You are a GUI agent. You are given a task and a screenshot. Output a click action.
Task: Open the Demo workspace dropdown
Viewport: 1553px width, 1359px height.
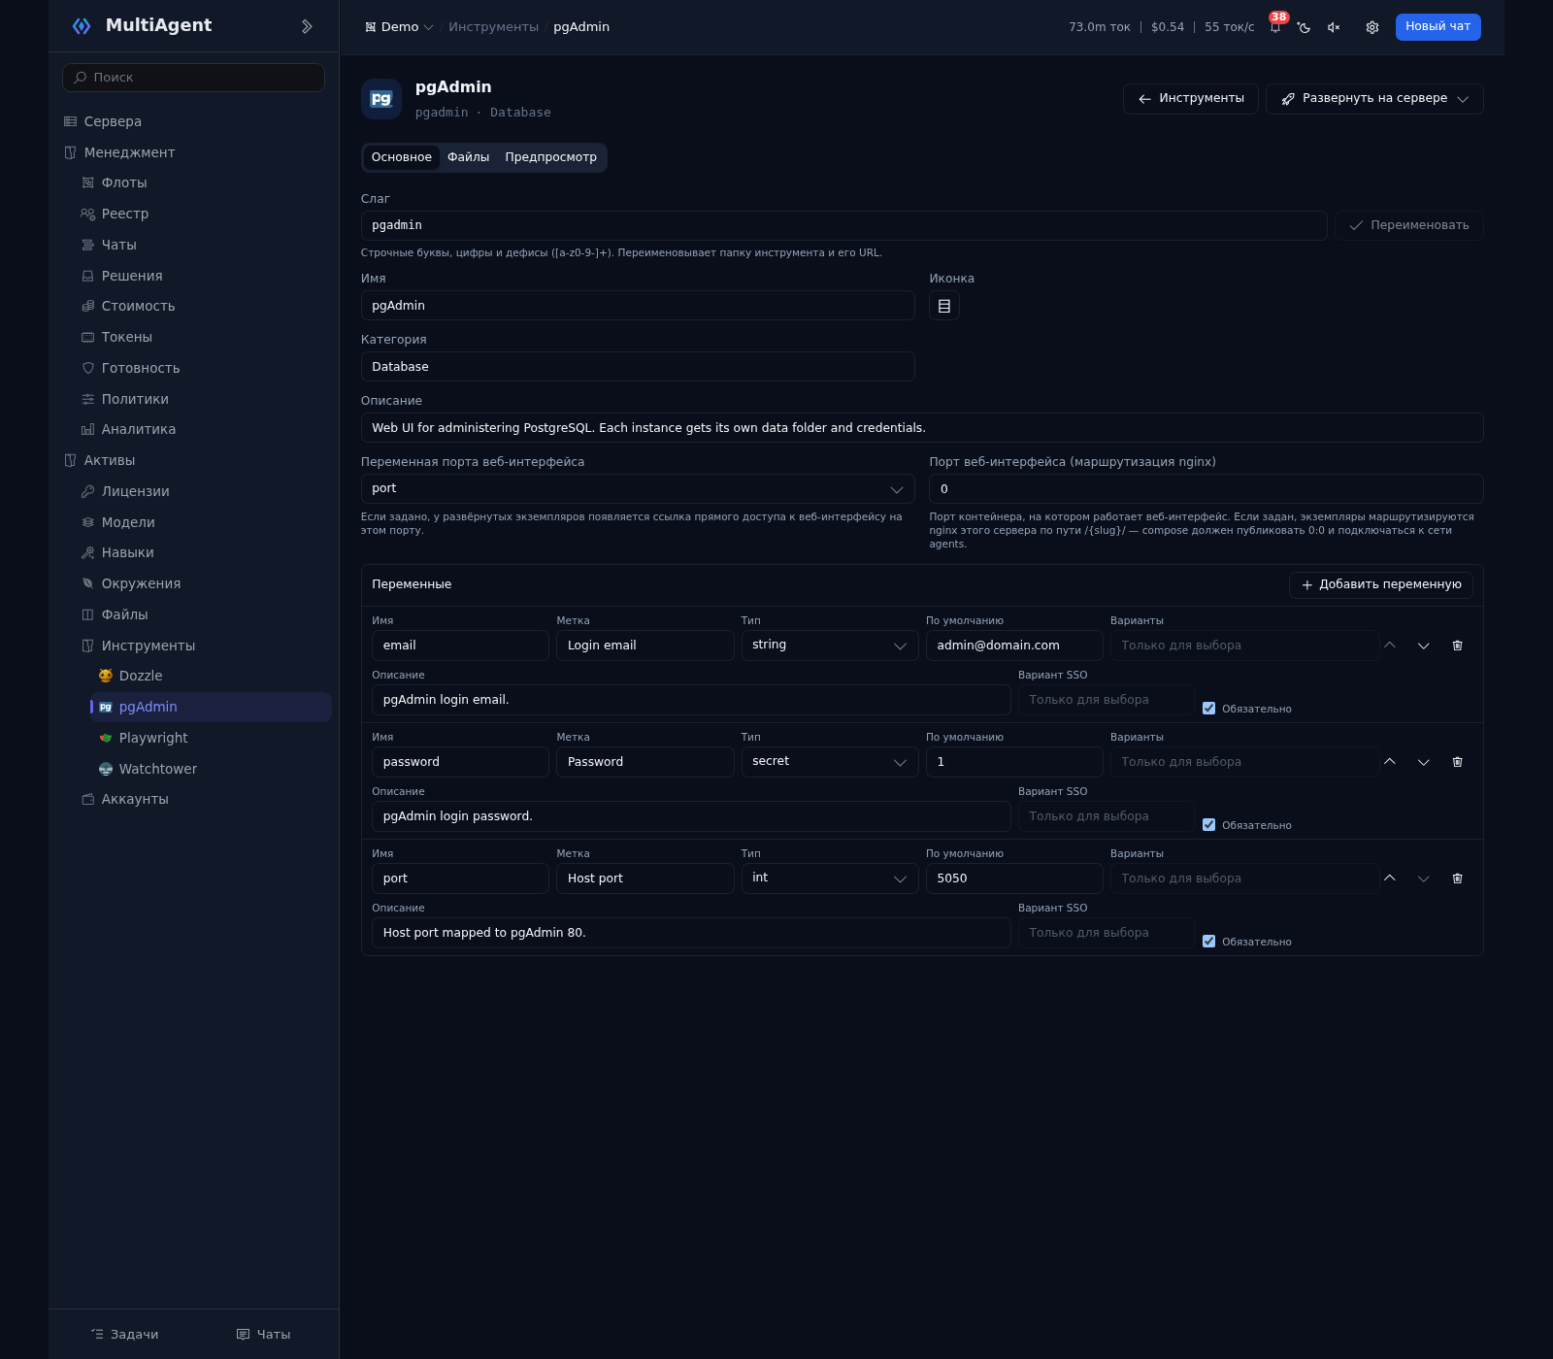399,27
